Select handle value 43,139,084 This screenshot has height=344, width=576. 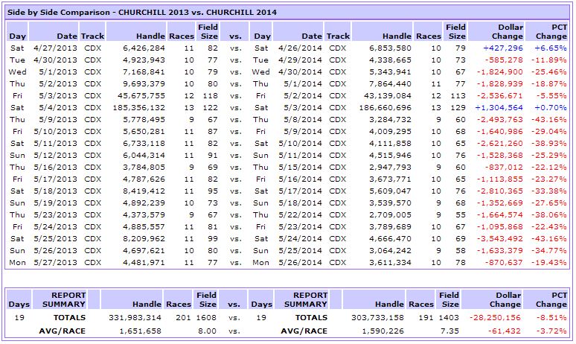(x=388, y=96)
